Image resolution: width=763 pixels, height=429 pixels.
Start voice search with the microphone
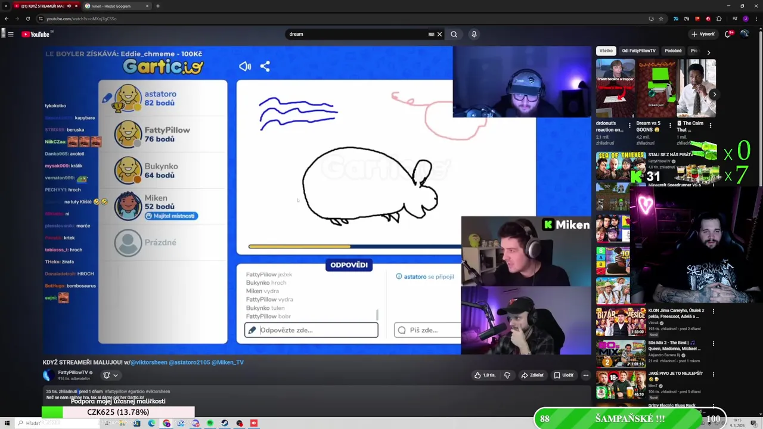point(474,34)
